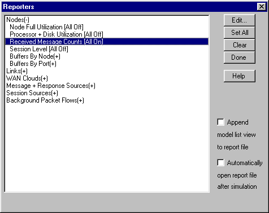The height and width of the screenshot is (213, 269).
Task: Select Processor + Disk Utilization item
Action: (57, 34)
